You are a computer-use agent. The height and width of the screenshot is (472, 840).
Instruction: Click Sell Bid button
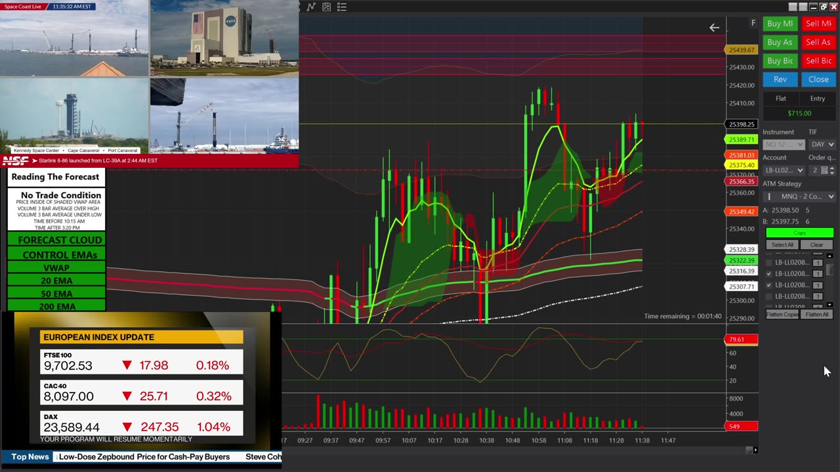coord(818,60)
